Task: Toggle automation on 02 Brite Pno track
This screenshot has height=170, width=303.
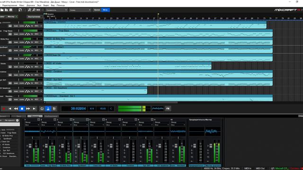Action: tap(27, 42)
